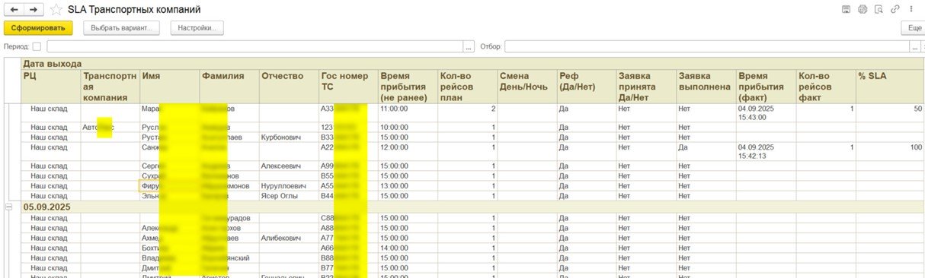Viewport: 925px width, 278px height.
Task: Select Кол-во рейсов план header
Action: click(x=467, y=87)
